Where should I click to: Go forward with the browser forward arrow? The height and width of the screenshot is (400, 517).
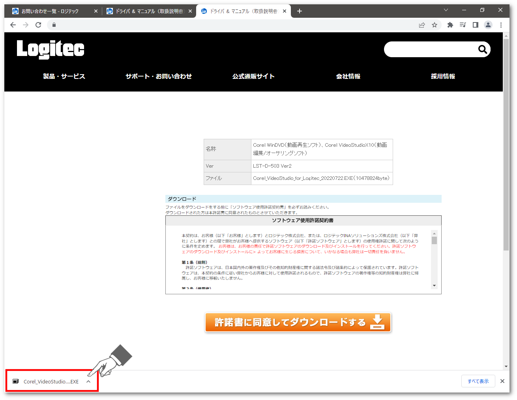26,25
